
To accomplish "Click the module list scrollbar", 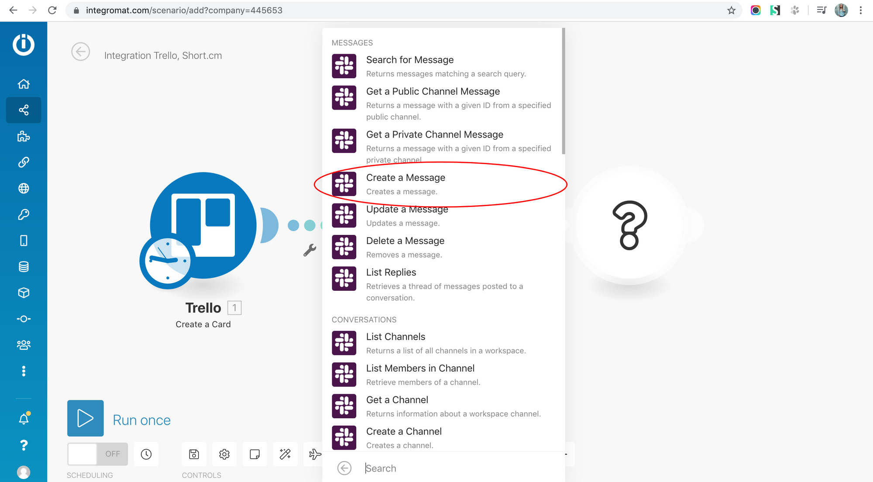I will click(563, 92).
